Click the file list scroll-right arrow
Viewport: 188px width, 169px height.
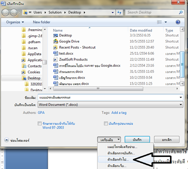pyautogui.click(x=177, y=88)
